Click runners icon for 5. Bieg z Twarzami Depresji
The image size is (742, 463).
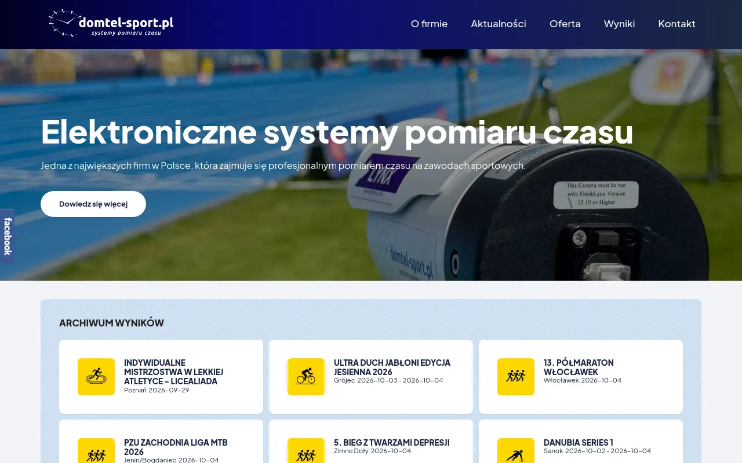306,451
